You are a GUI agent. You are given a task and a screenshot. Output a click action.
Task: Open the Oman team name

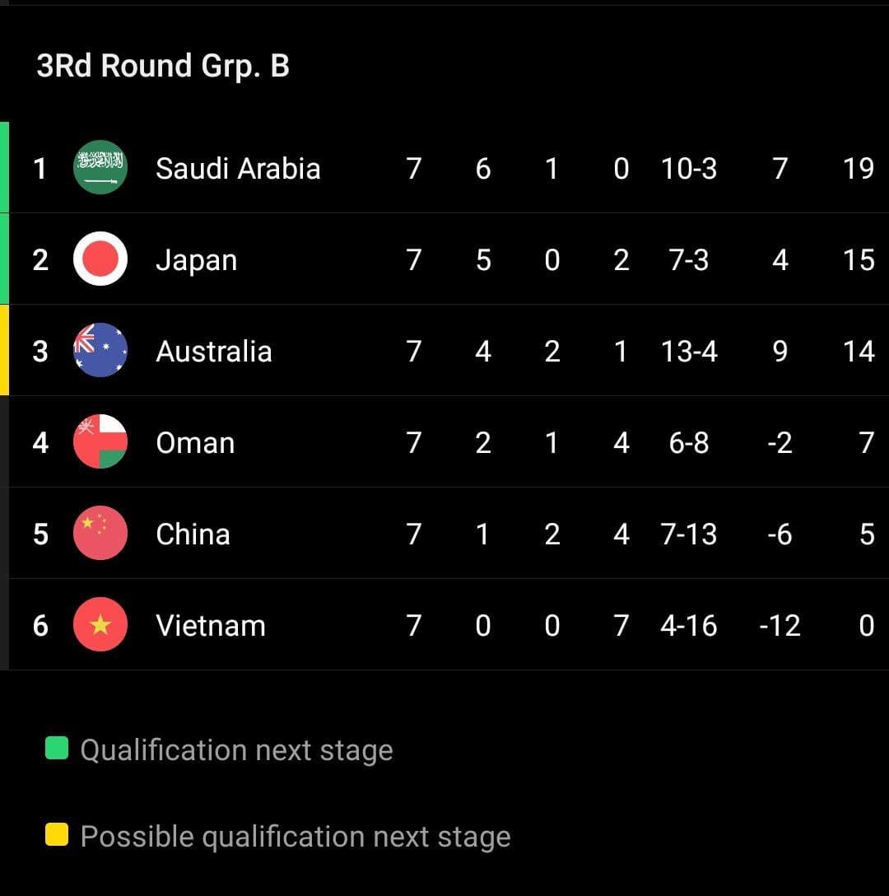pos(195,443)
